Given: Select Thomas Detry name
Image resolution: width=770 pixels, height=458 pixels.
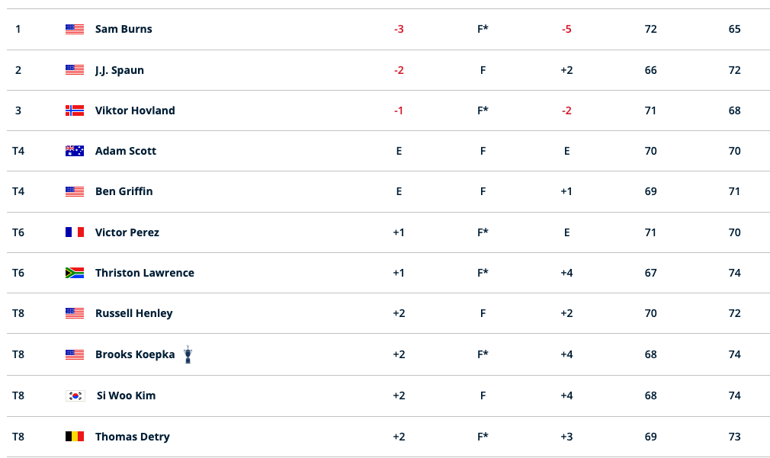Looking at the screenshot, I should point(133,437).
